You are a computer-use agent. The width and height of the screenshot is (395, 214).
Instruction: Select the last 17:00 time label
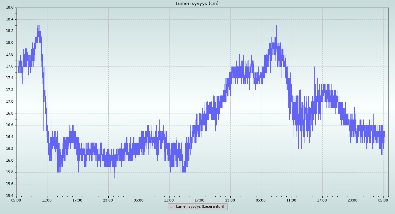click(x=322, y=200)
